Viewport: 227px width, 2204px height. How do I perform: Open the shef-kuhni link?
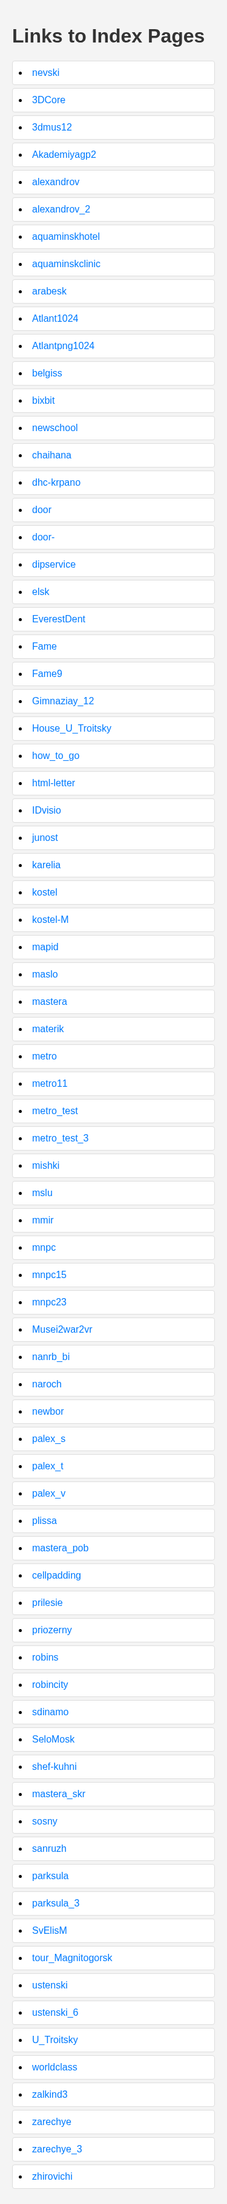click(54, 1766)
